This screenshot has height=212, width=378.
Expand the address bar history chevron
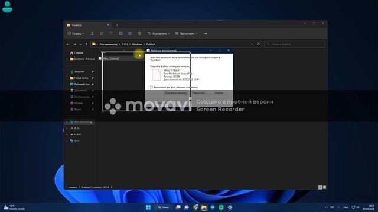point(252,44)
